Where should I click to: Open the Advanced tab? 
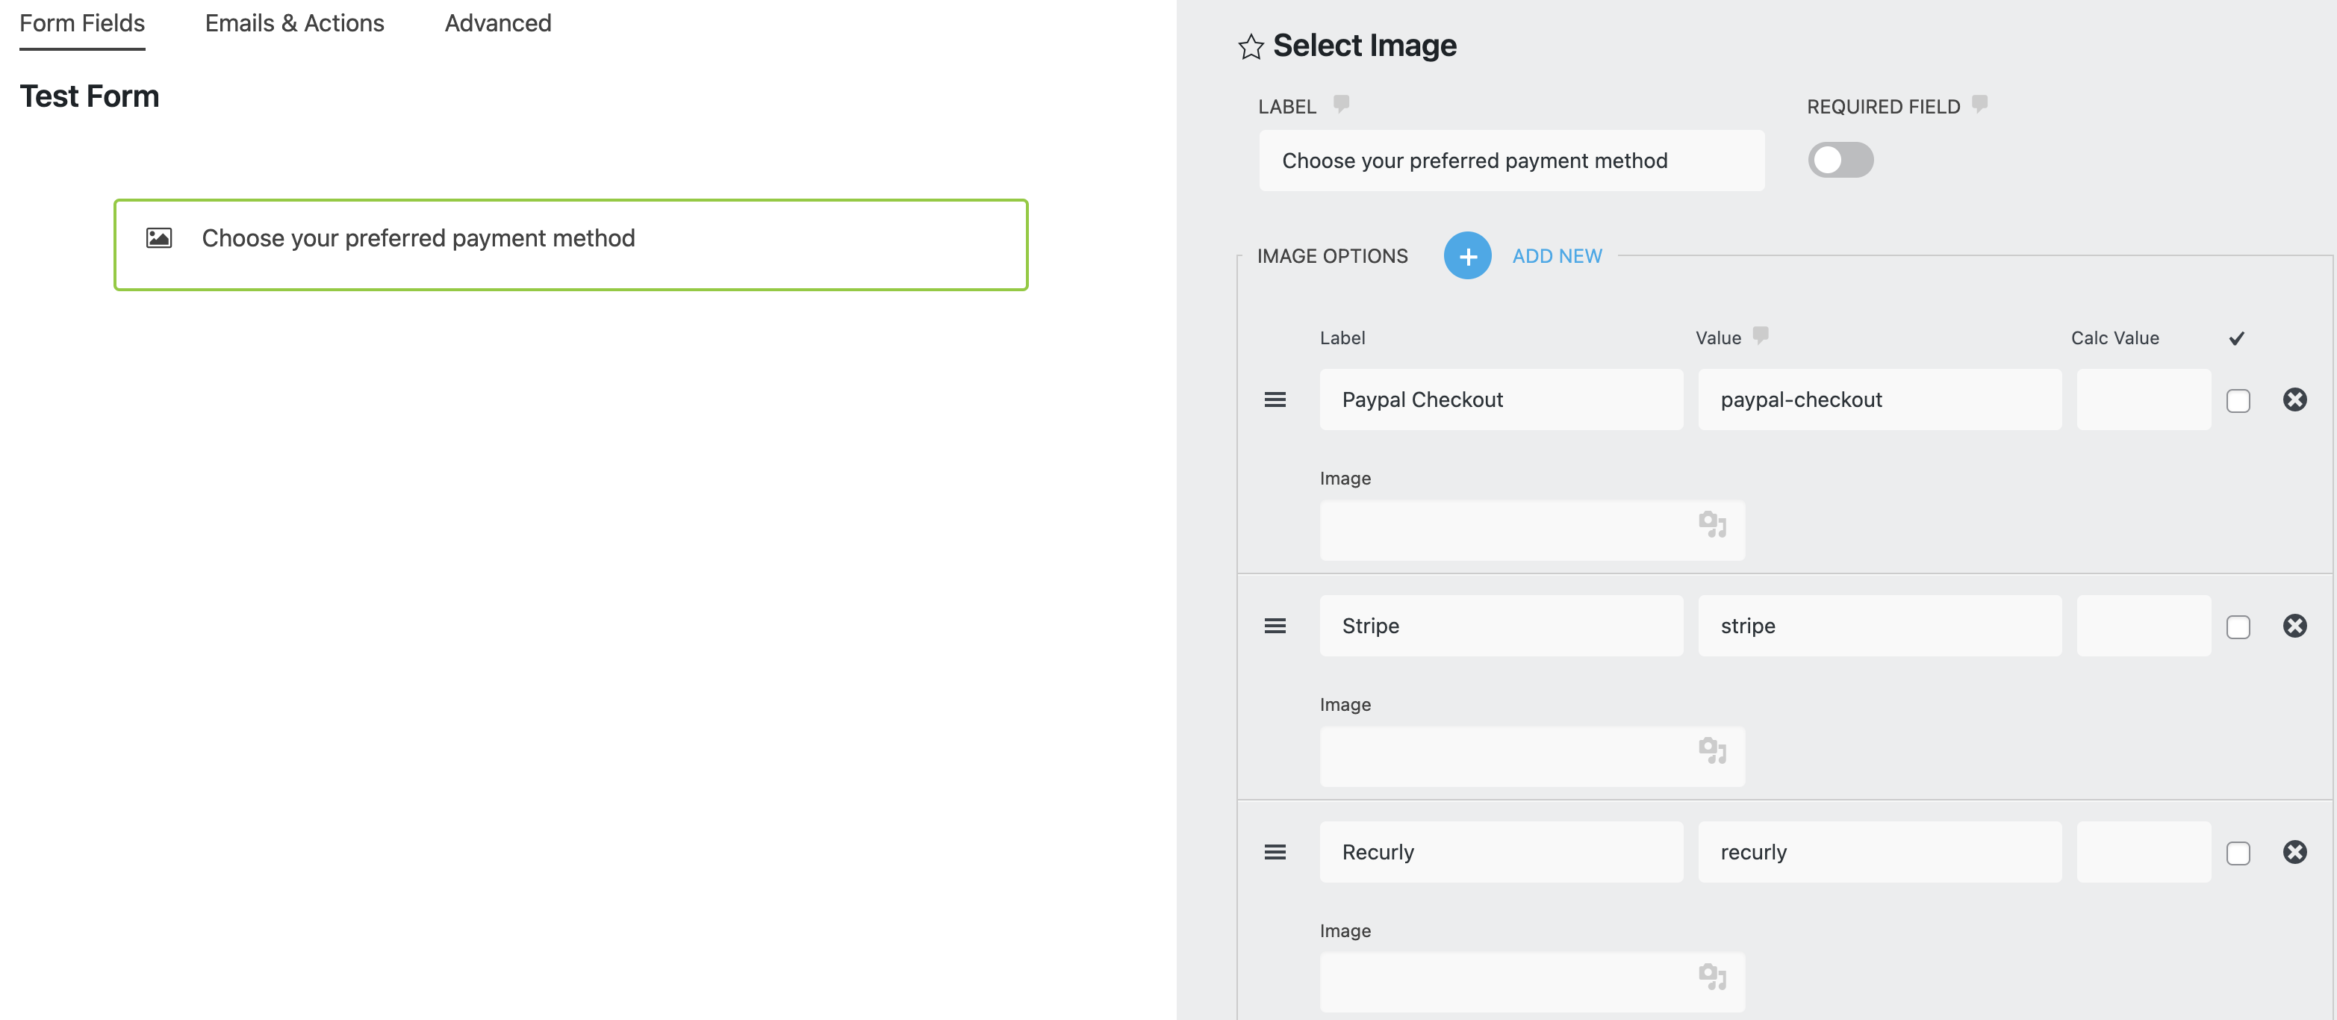tap(497, 22)
